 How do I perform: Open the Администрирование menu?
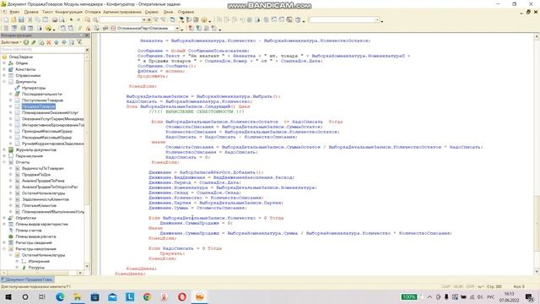pyautogui.click(x=122, y=12)
